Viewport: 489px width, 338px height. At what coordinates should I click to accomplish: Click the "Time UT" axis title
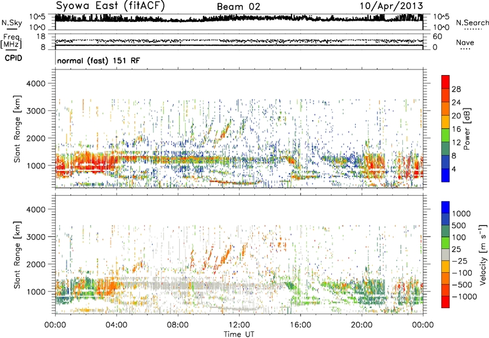(x=239, y=334)
